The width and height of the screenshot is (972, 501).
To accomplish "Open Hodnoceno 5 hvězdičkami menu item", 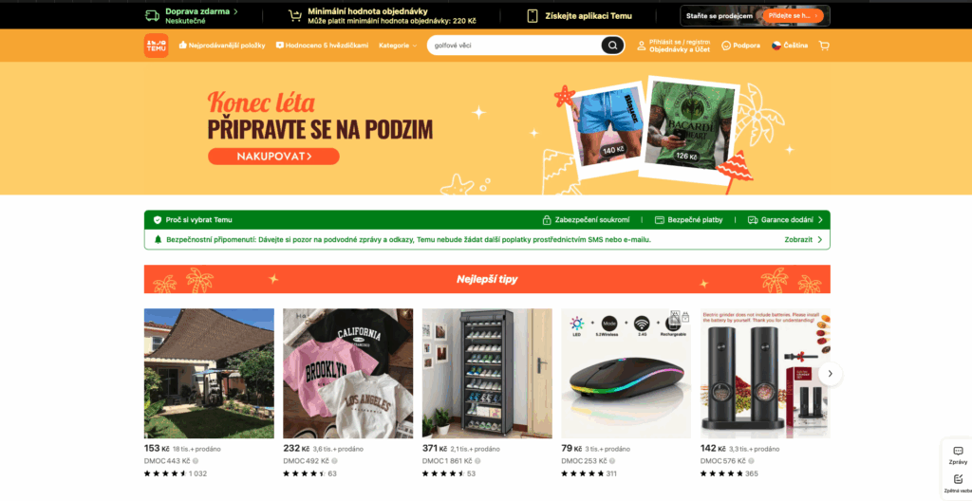I will 323,46.
